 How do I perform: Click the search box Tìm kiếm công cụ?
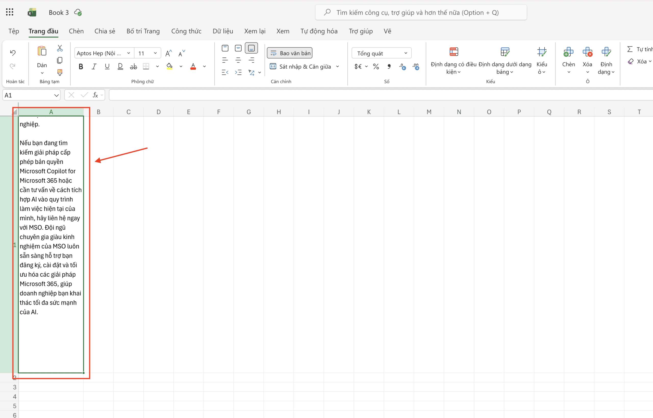tap(421, 13)
